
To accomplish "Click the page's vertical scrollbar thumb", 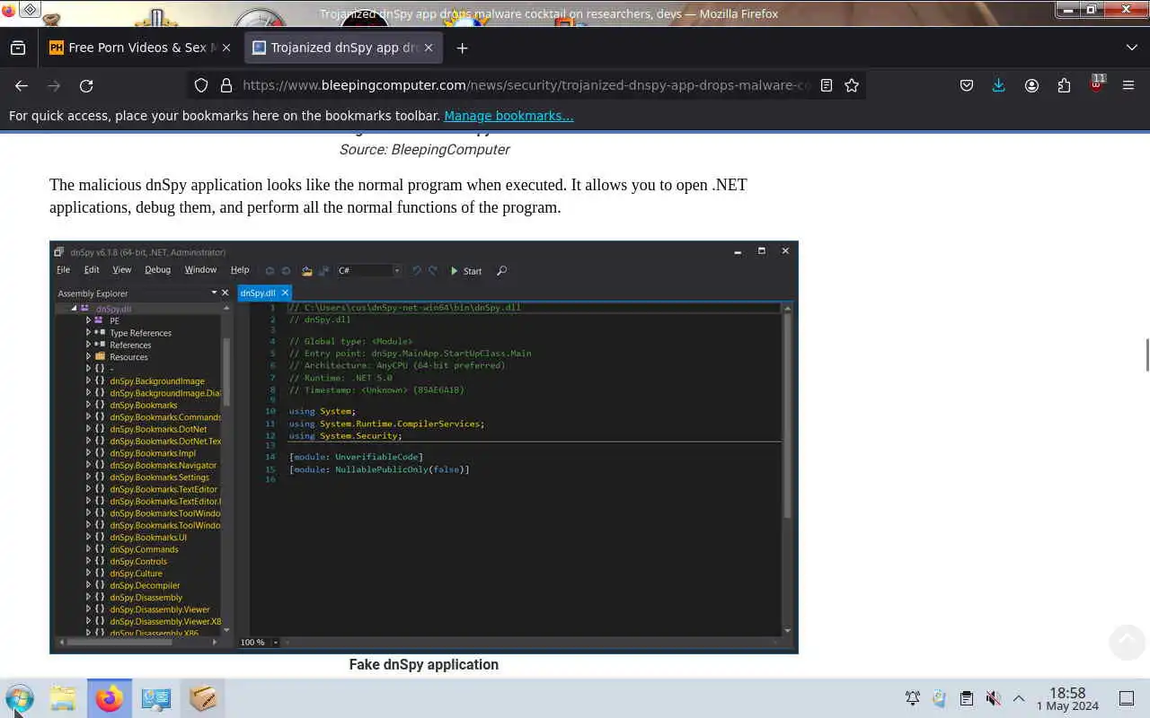I will click(1146, 355).
